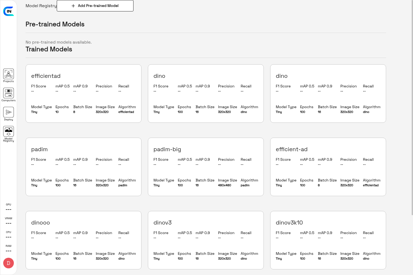Select the padim-big model card

(206, 167)
